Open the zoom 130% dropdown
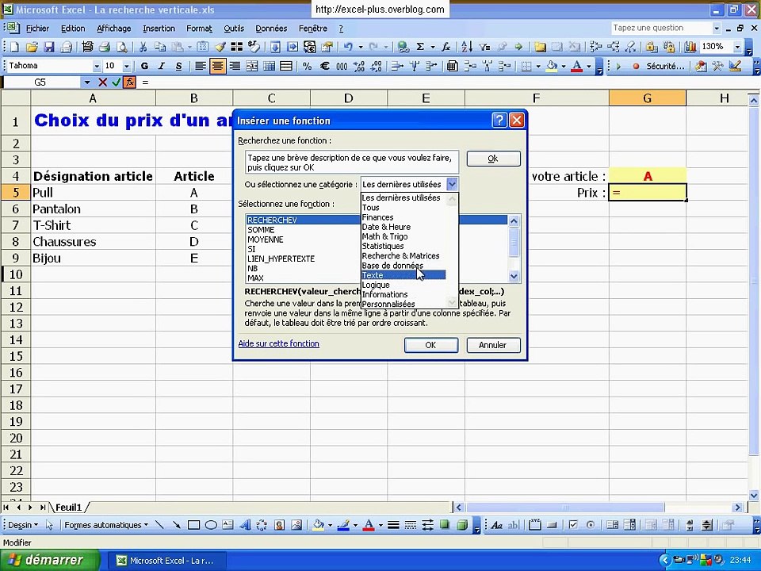This screenshot has width=761, height=571. [737, 47]
